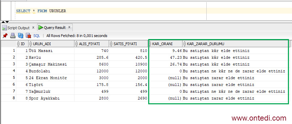292x124 pixels.
Task: Select the Ütü Masası cell
Action: click(x=51, y=51)
